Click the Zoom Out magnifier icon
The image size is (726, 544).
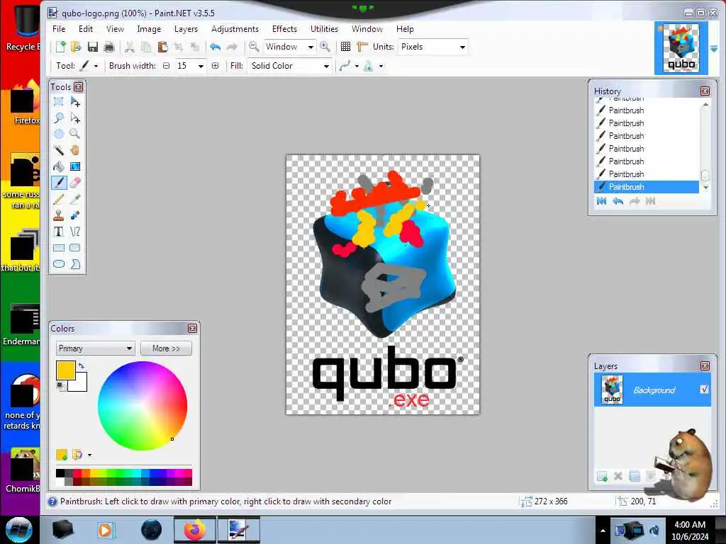pos(254,47)
